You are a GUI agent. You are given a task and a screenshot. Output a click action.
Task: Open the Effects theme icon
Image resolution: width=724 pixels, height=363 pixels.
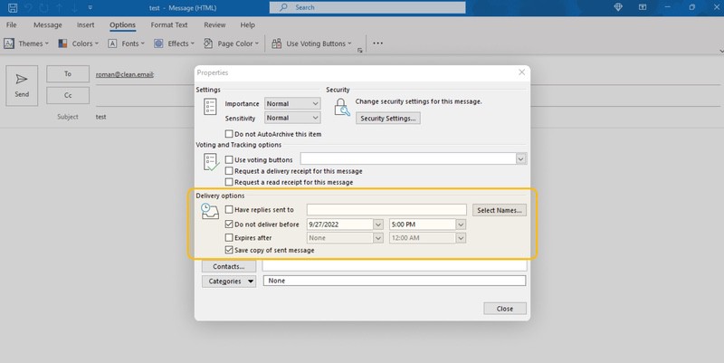158,43
